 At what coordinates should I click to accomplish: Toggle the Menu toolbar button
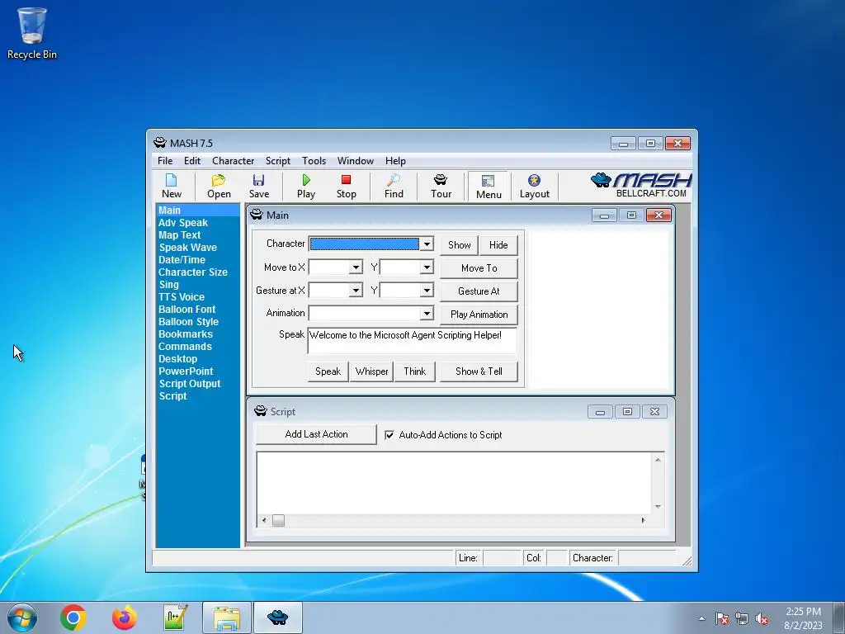(x=489, y=187)
